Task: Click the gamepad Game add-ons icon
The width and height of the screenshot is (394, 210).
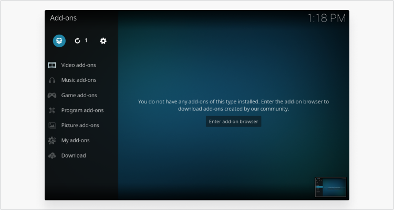Action: click(x=52, y=95)
